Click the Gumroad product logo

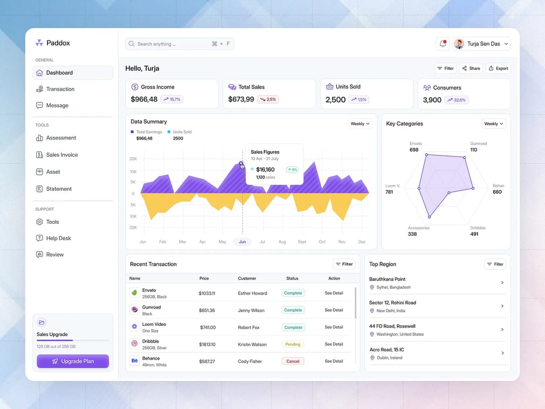(x=134, y=310)
